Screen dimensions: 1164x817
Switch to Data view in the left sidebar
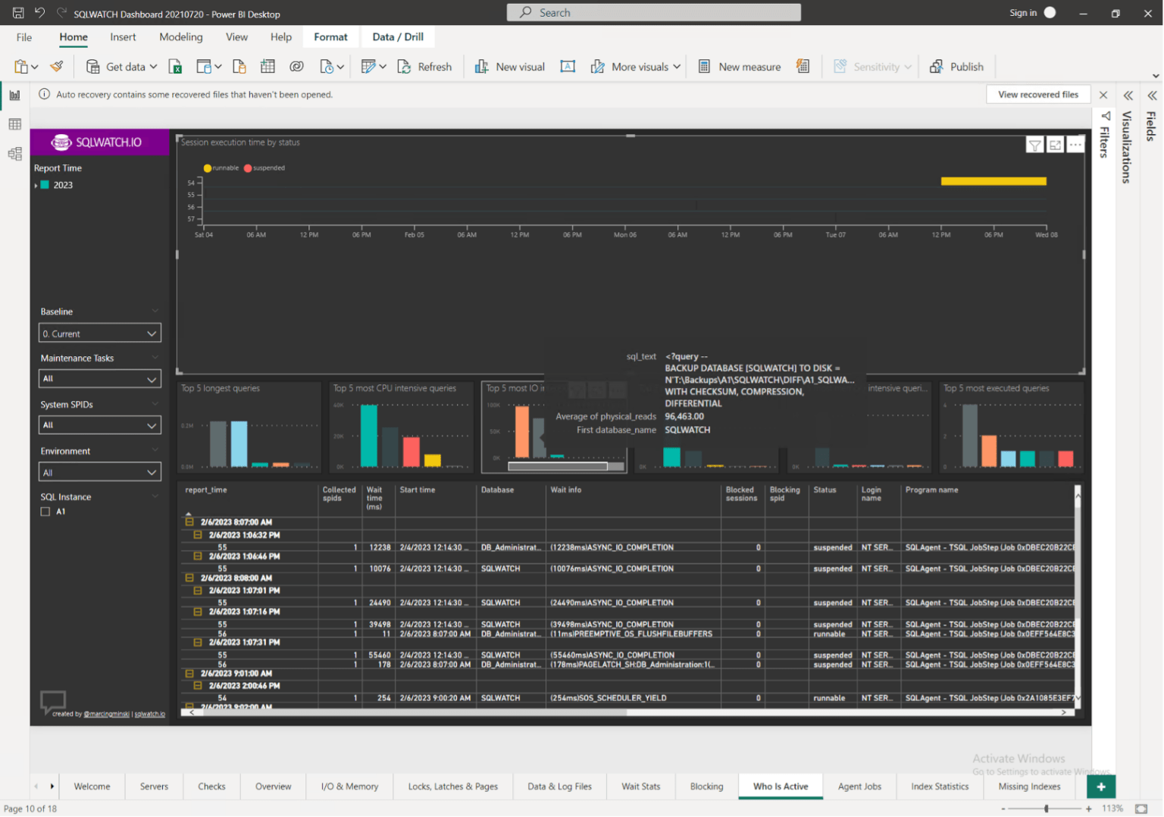pos(14,124)
